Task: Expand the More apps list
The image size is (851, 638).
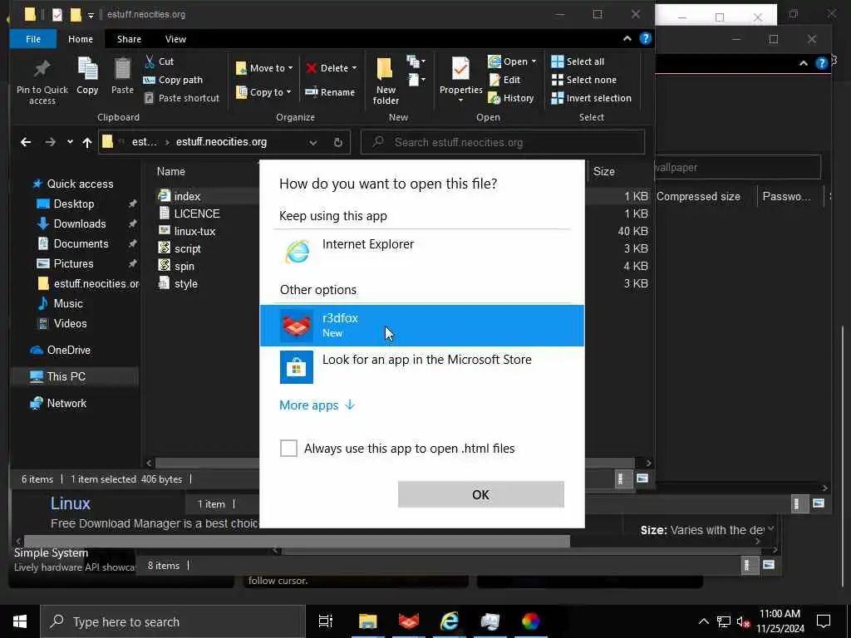Action: click(317, 405)
